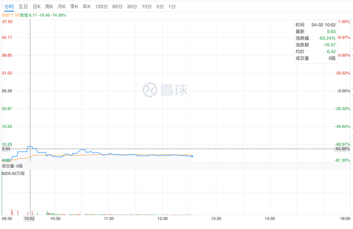Open the 五日 five-day chart tab
Viewport: 353px width, 229px height.
pyautogui.click(x=23, y=7)
